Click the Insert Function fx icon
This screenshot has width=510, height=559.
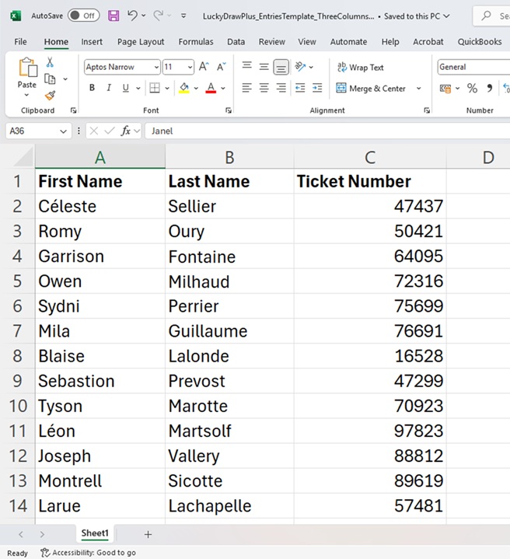click(126, 131)
